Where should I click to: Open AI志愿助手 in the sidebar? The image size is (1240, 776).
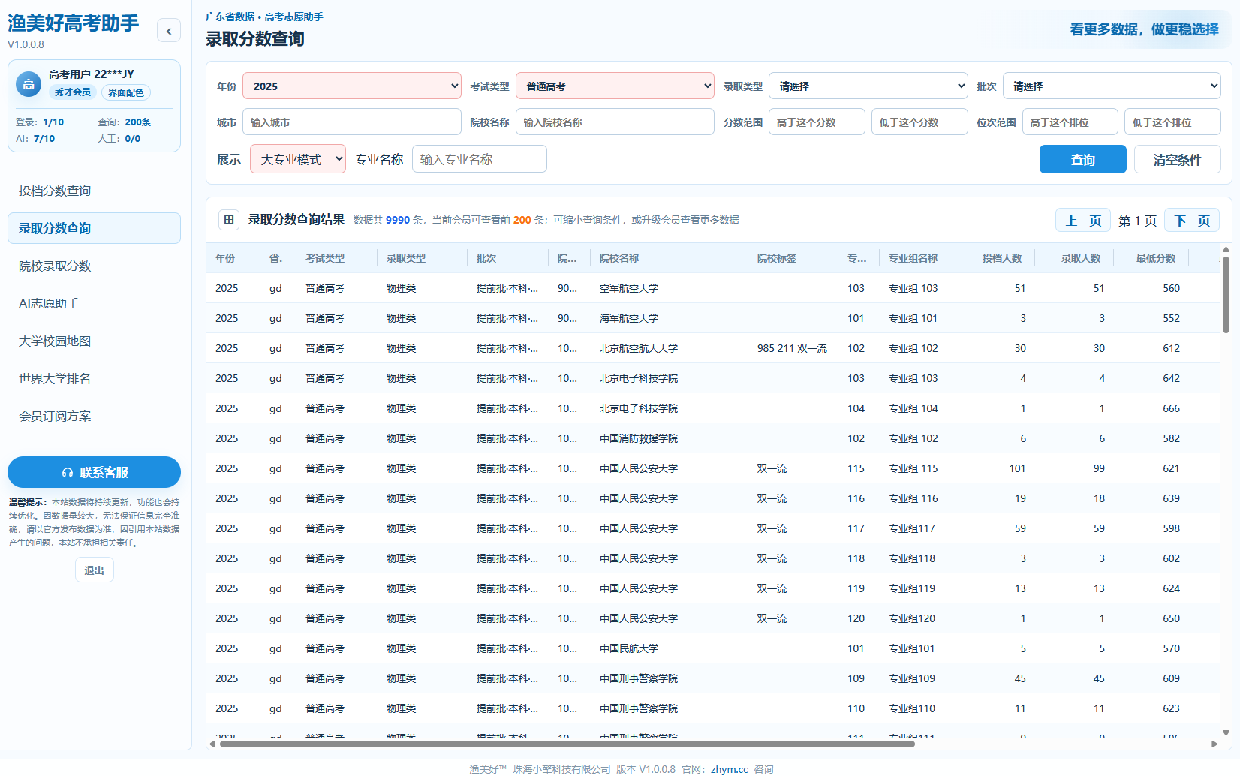(x=94, y=303)
